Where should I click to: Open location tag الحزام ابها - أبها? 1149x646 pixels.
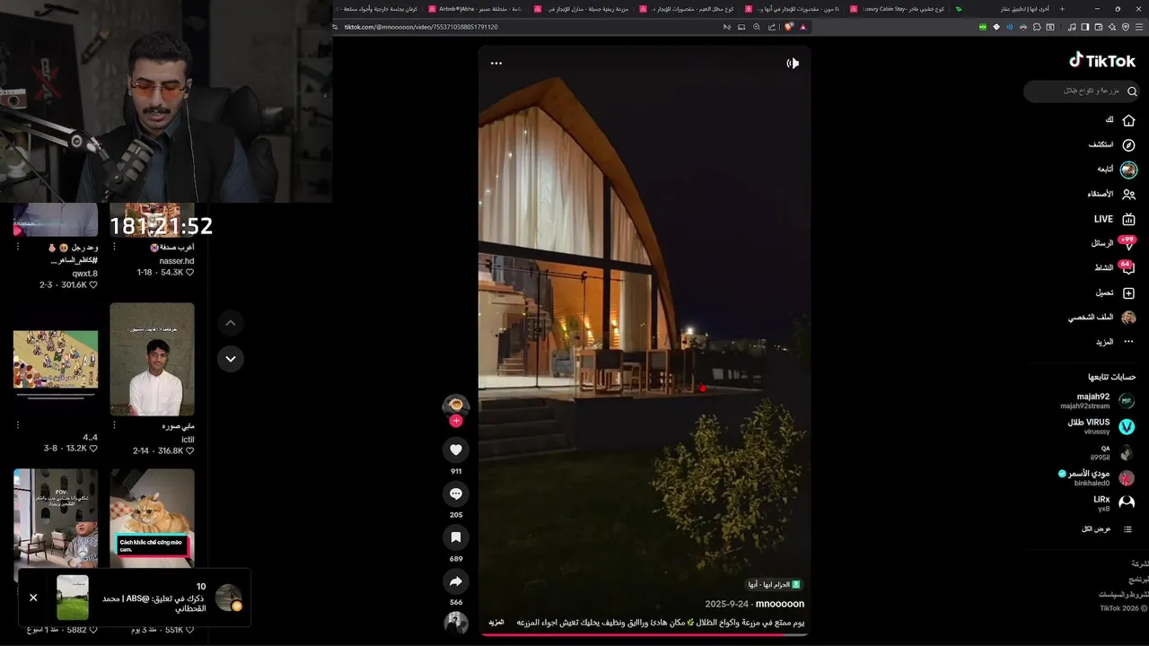tap(774, 584)
